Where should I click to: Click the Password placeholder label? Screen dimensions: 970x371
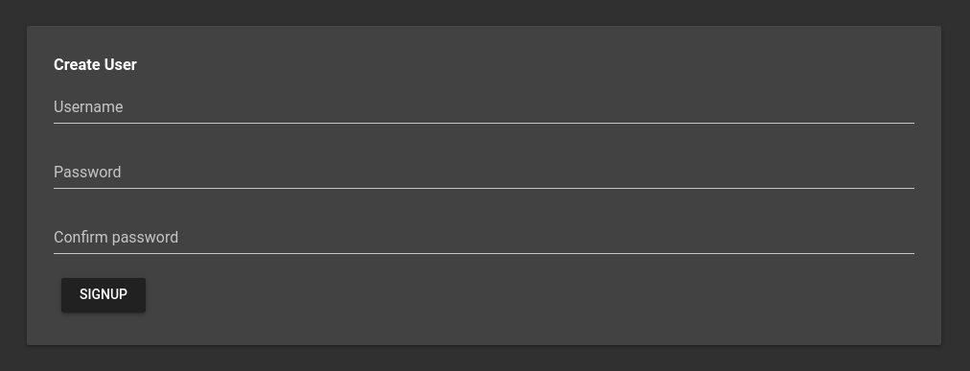point(87,172)
